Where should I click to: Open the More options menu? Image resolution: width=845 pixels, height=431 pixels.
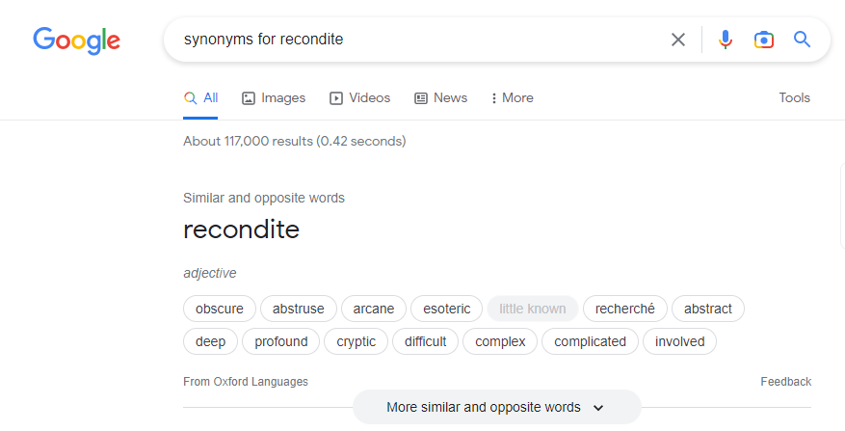point(512,97)
